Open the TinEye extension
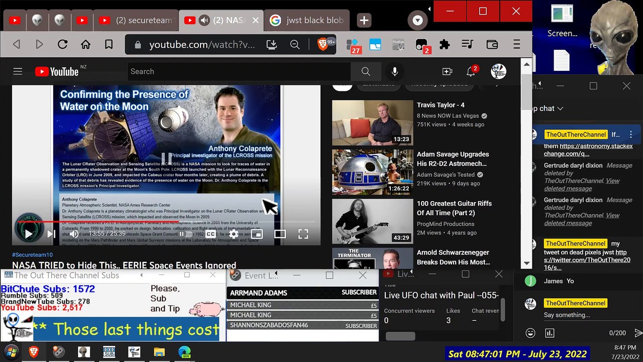 [398, 45]
